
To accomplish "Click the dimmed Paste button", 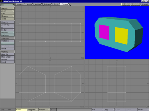I will 120,110.
